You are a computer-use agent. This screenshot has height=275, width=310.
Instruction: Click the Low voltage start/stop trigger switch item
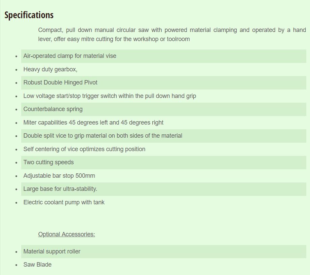pyautogui.click(x=110, y=96)
